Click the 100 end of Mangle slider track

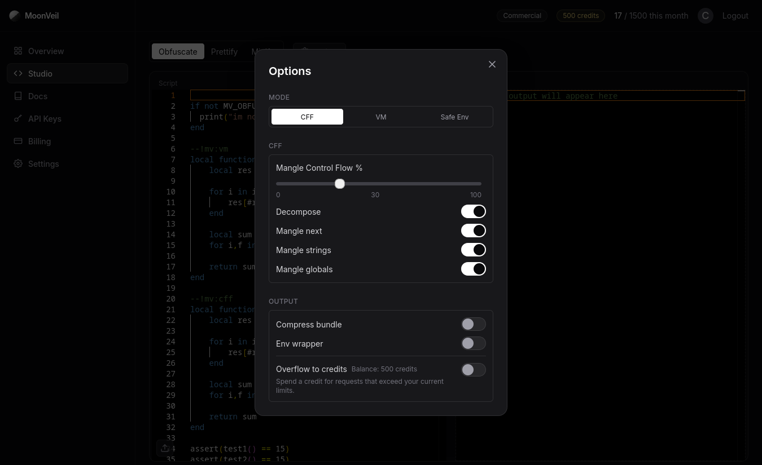[480, 184]
